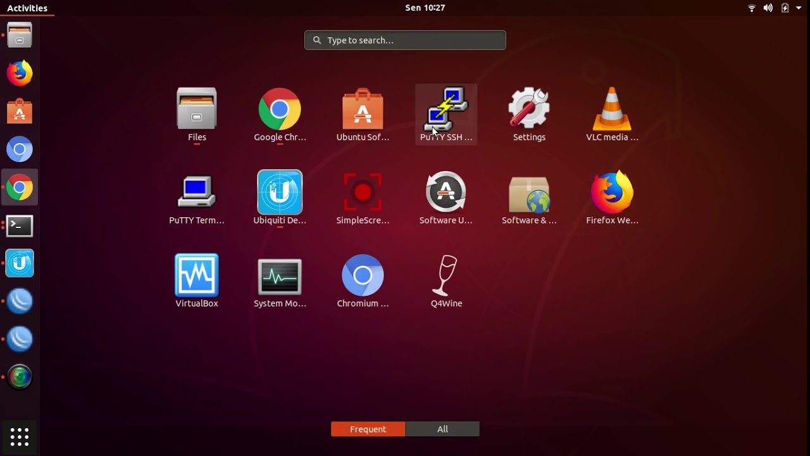Viewport: 810px width, 456px height.
Task: Launch VLC media player
Action: pos(612,115)
